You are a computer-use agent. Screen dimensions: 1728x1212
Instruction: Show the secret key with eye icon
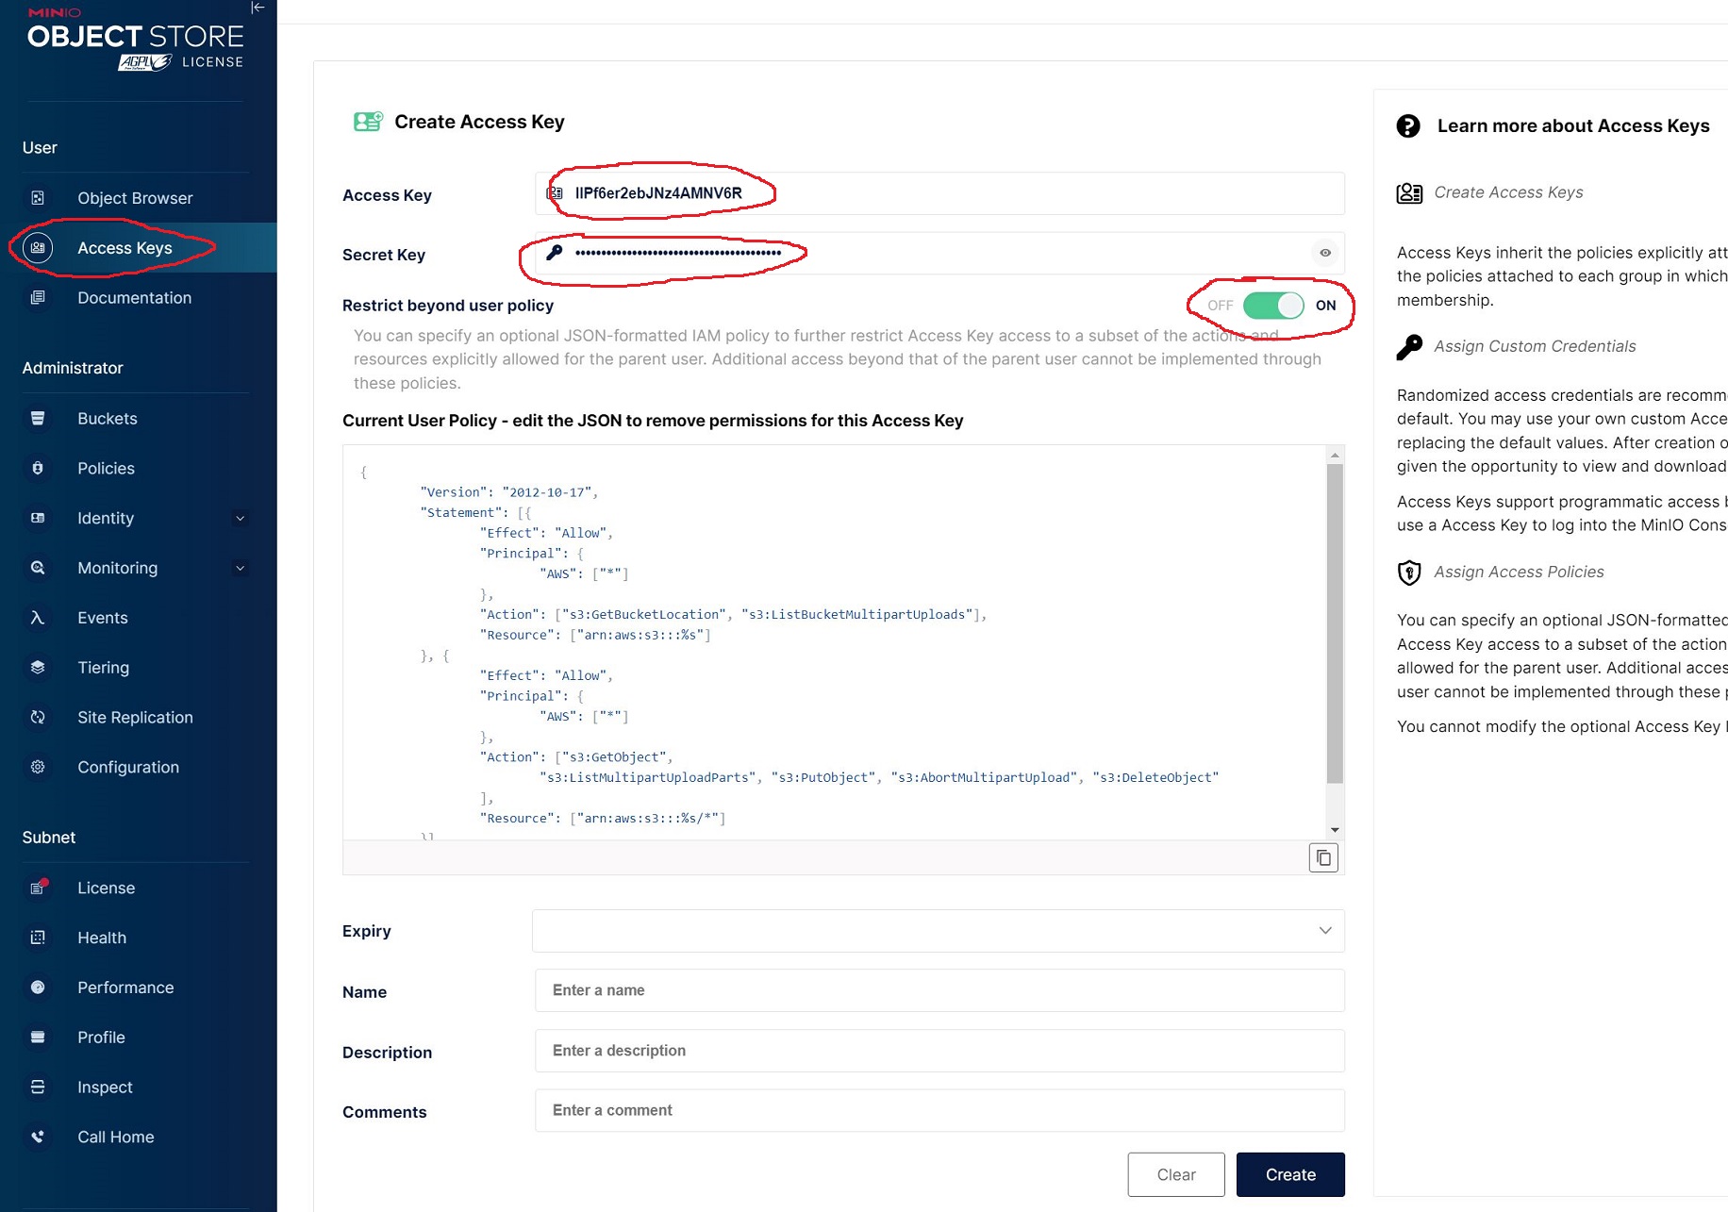click(1325, 253)
